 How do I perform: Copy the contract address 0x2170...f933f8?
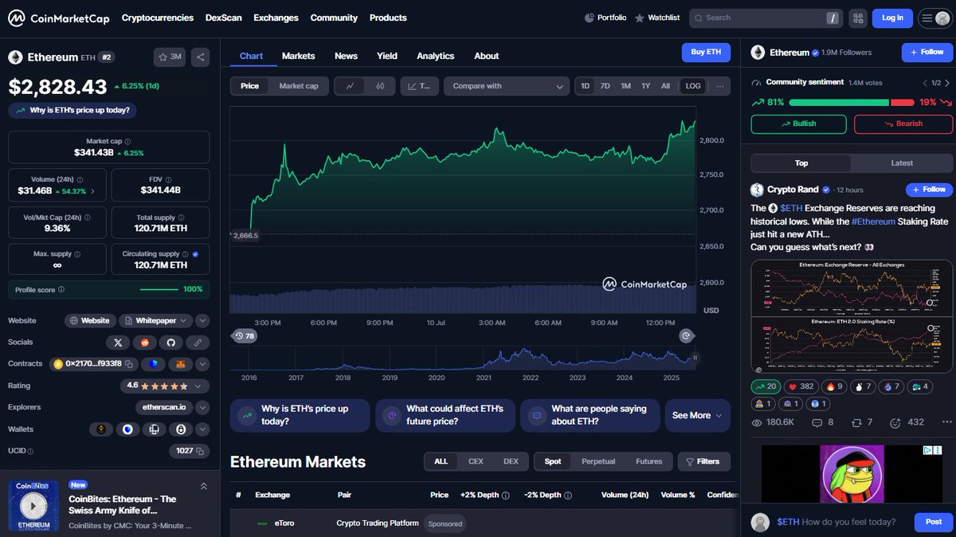131,364
